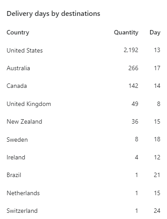Click the 2,192 quantity value

point(131,50)
